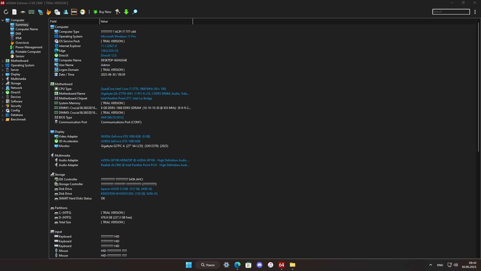The height and width of the screenshot is (271, 481).
Task: Select the Devices sidebar item
Action: pyautogui.click(x=16, y=97)
